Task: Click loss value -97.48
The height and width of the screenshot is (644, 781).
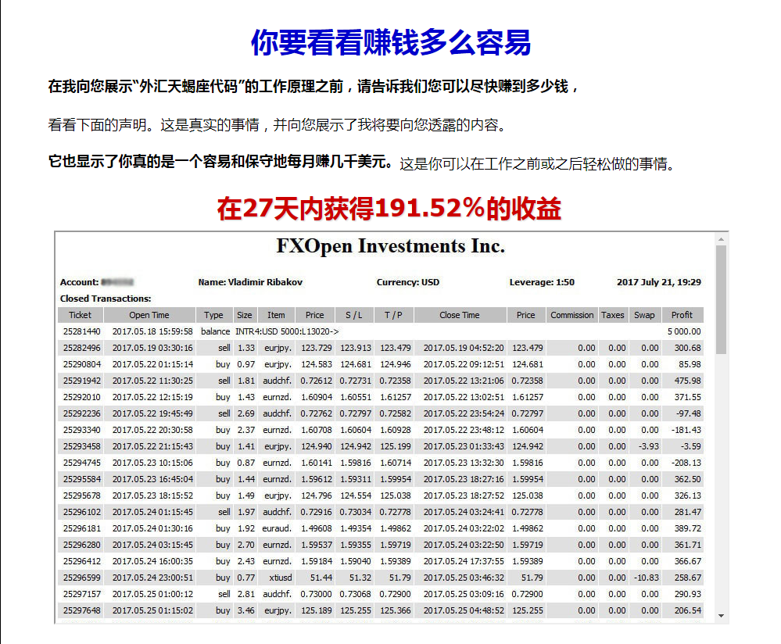Action: (x=688, y=414)
